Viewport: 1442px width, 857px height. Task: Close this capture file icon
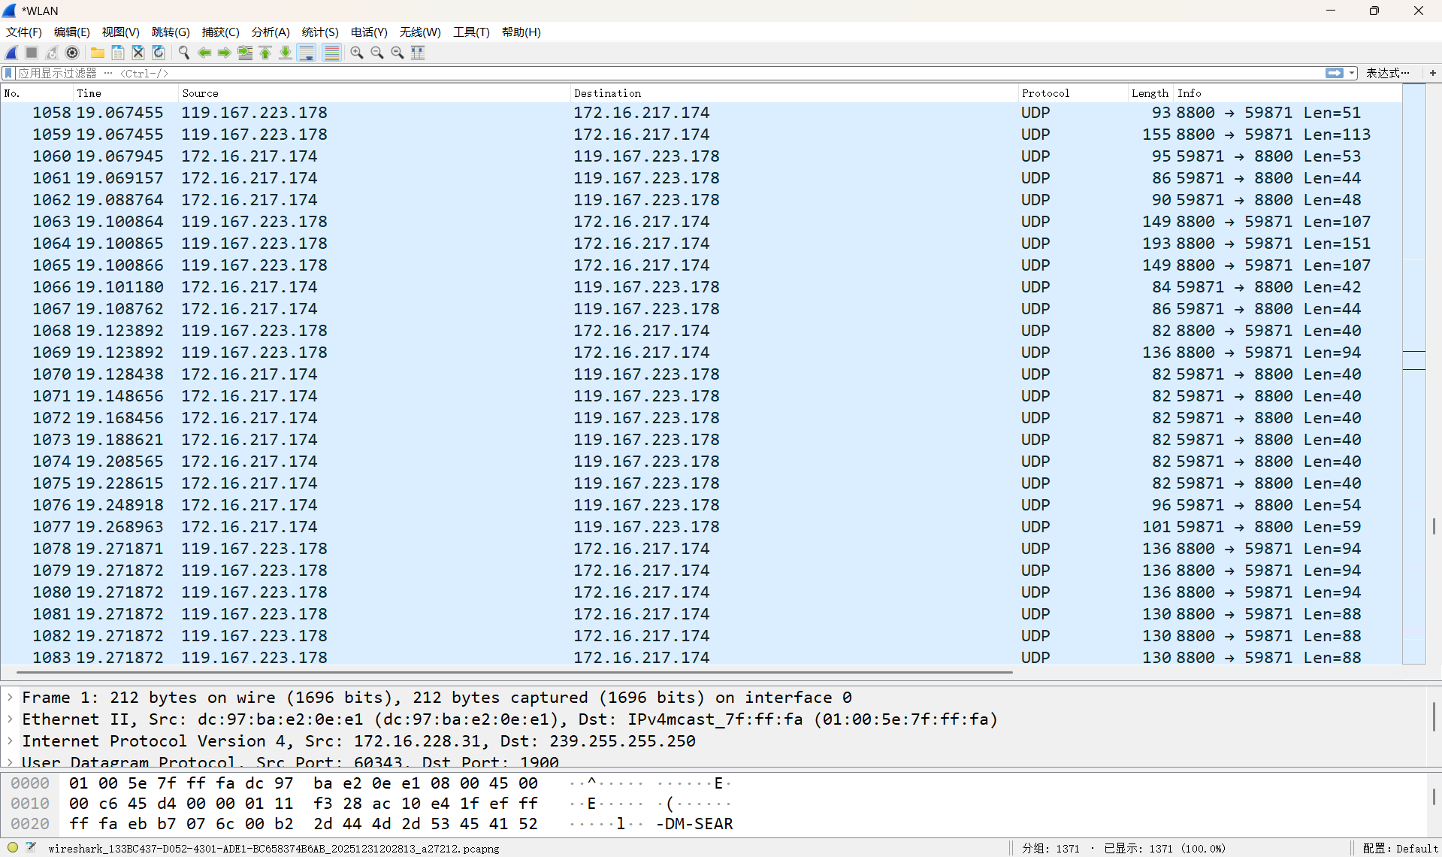click(138, 53)
